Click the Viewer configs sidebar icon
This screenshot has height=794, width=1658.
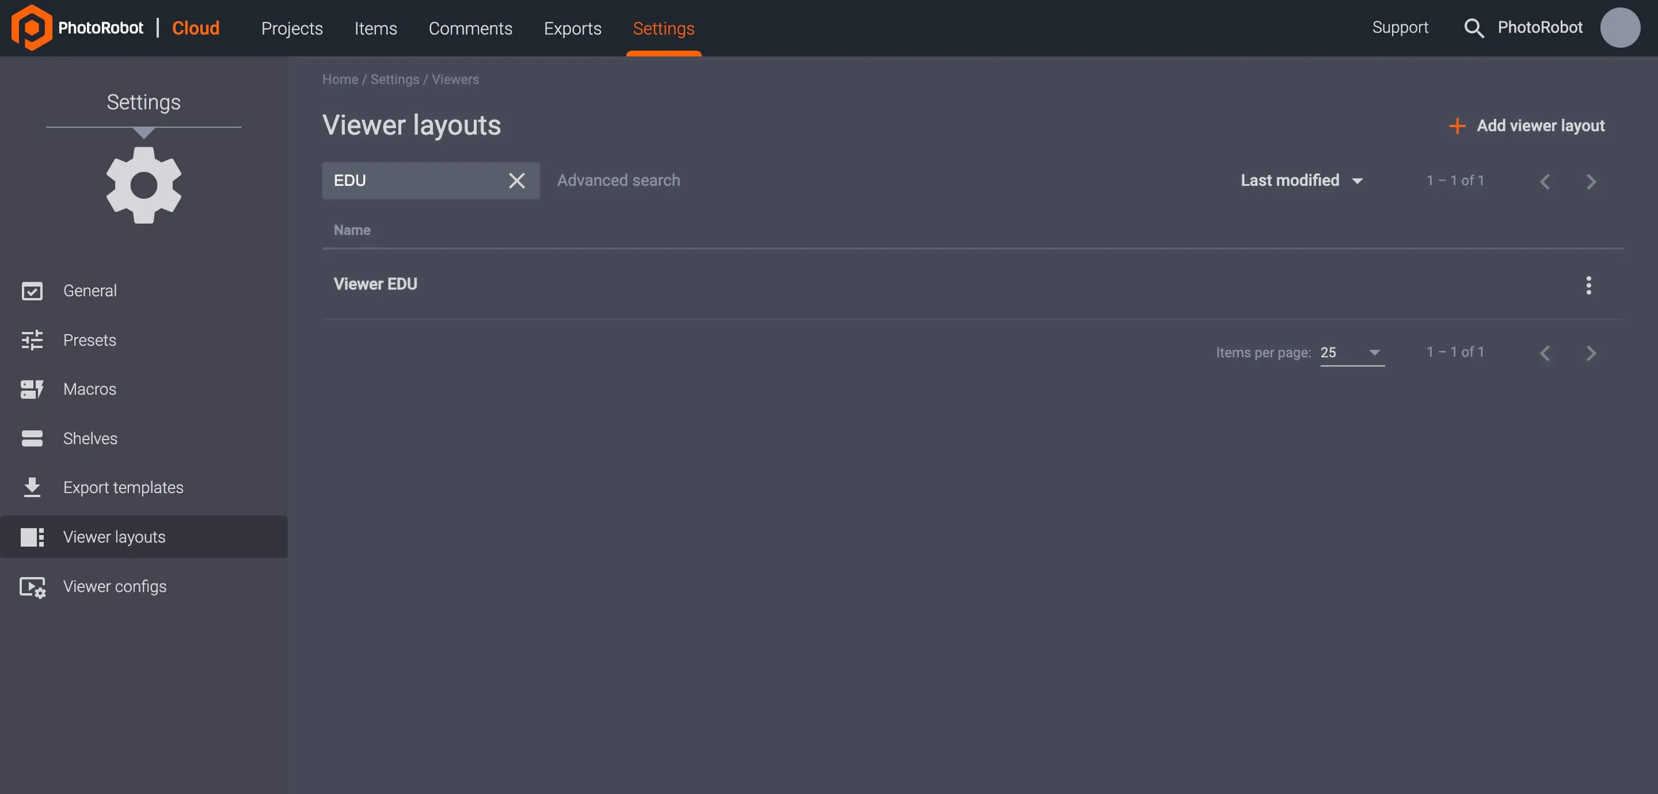tap(32, 587)
